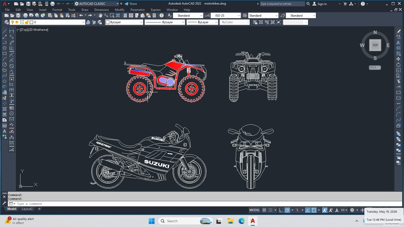Open the Hatch tool
This screenshot has height=227, width=404.
tap(5, 109)
